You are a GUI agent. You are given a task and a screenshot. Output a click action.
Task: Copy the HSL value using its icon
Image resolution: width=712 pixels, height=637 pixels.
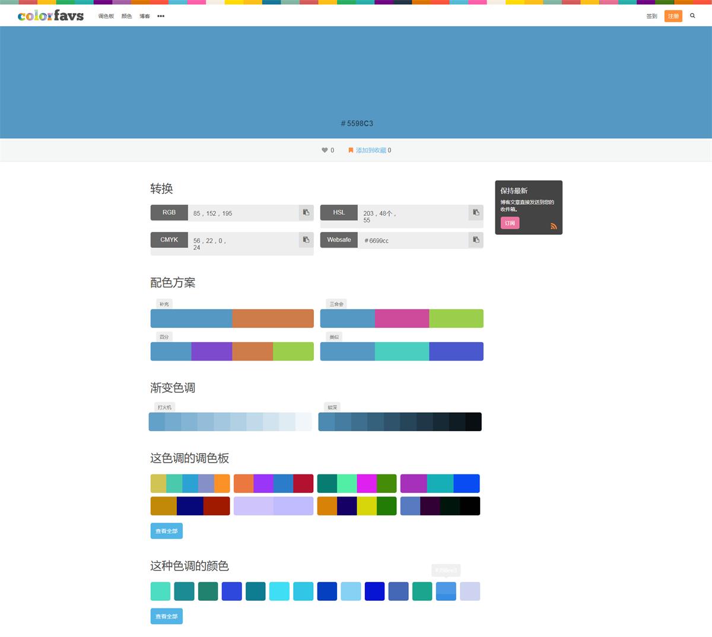click(476, 212)
